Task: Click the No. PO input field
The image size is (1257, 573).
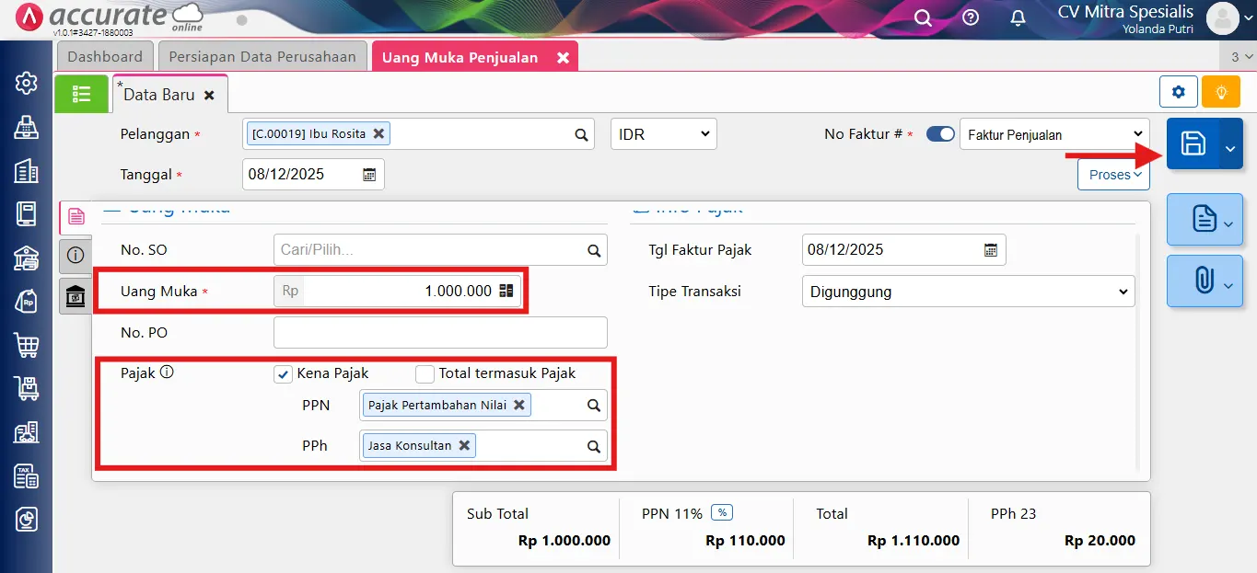Action: click(x=440, y=333)
